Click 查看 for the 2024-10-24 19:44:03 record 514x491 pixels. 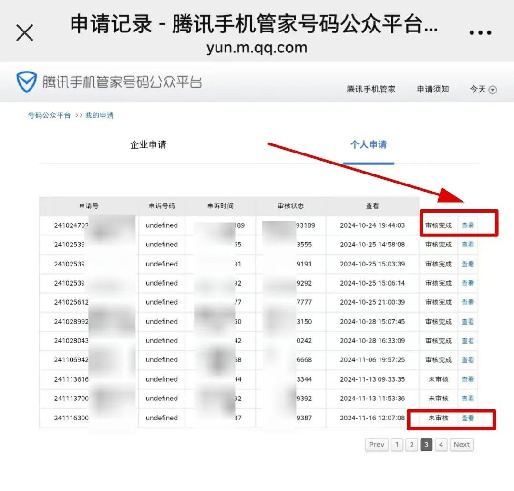(x=468, y=225)
